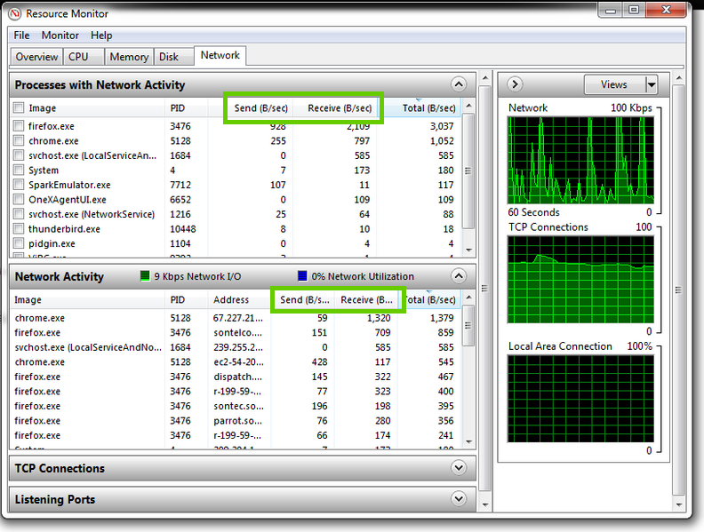704x532 pixels.
Task: Select the svchost.exe 239.255.2... activity row
Action: point(236,347)
